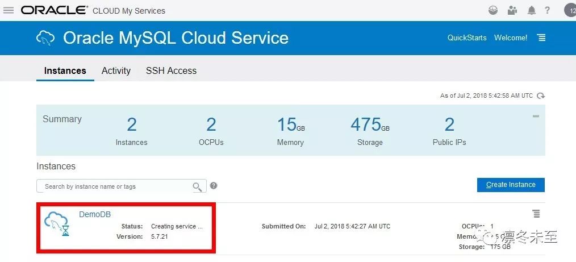Image resolution: width=576 pixels, height=262 pixels.
Task: Click the version 5.7.21 value
Action: [x=160, y=236]
